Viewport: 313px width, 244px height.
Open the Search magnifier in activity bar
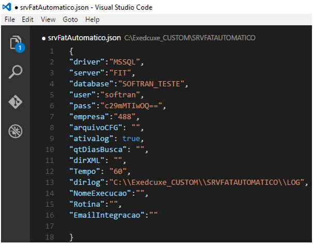(x=15, y=72)
